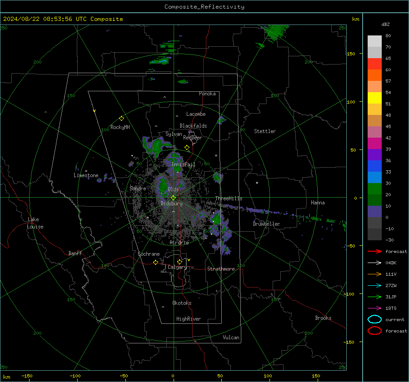Click the Lake Louise label
The image size is (409, 382).
35,223
